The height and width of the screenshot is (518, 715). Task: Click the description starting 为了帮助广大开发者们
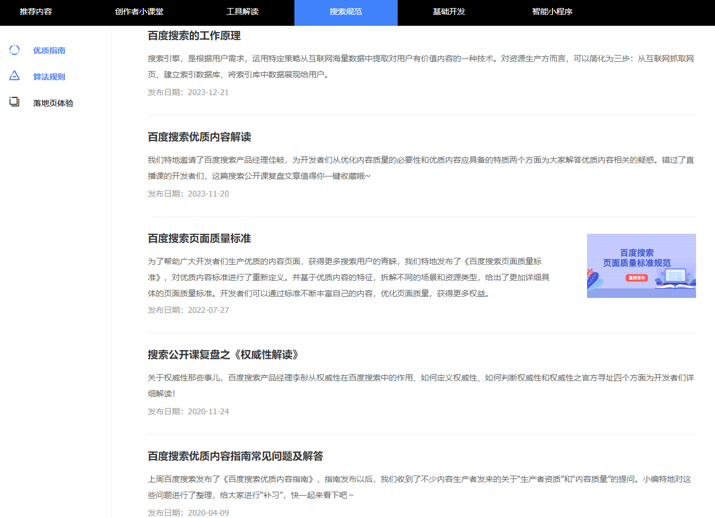pos(349,277)
